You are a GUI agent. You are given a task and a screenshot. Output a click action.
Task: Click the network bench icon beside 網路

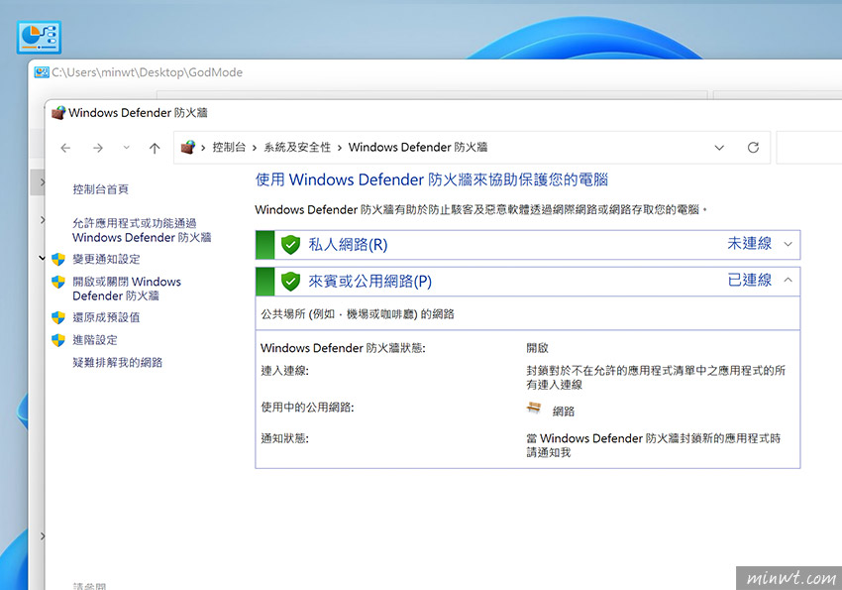(x=534, y=409)
